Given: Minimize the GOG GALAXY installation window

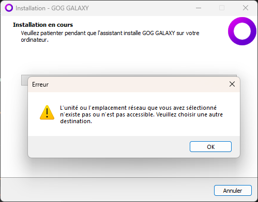Looking at the screenshot, I should 199,8.
